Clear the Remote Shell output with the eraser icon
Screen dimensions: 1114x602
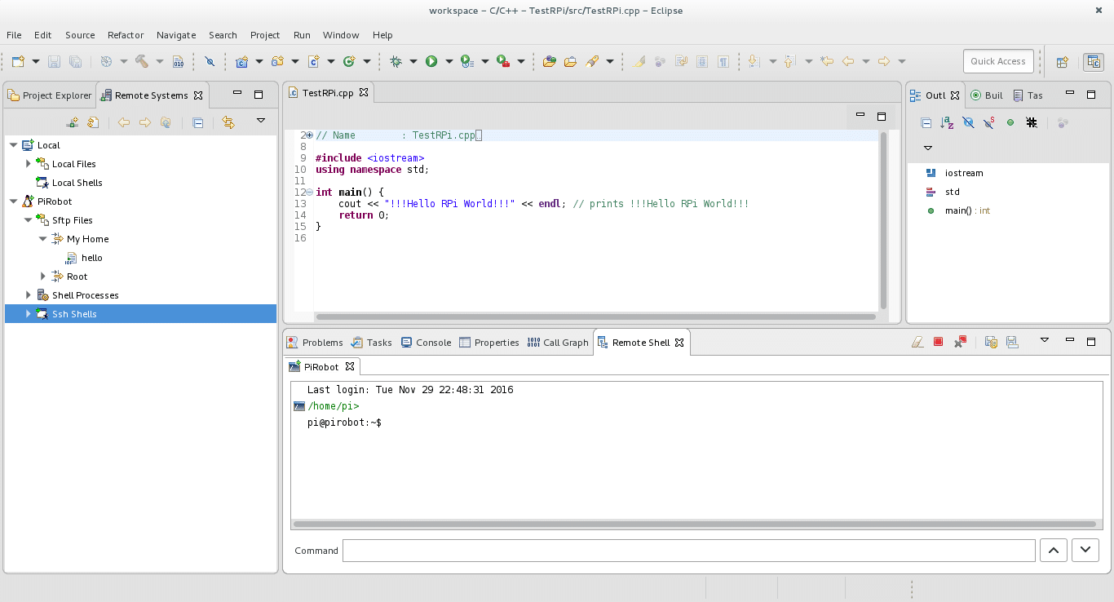point(917,342)
